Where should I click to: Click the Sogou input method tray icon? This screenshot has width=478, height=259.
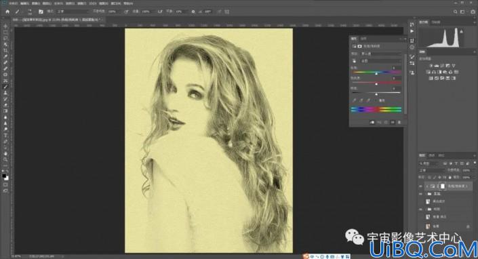click(306, 256)
